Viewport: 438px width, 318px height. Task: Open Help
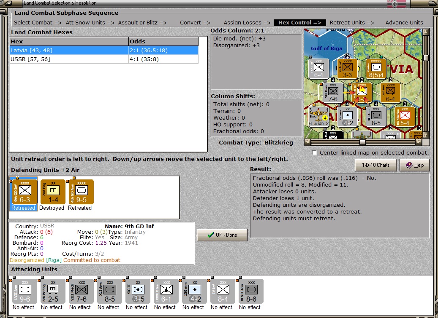pos(414,165)
